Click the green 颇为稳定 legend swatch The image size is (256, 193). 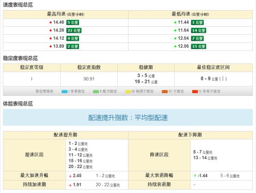click(96, 92)
